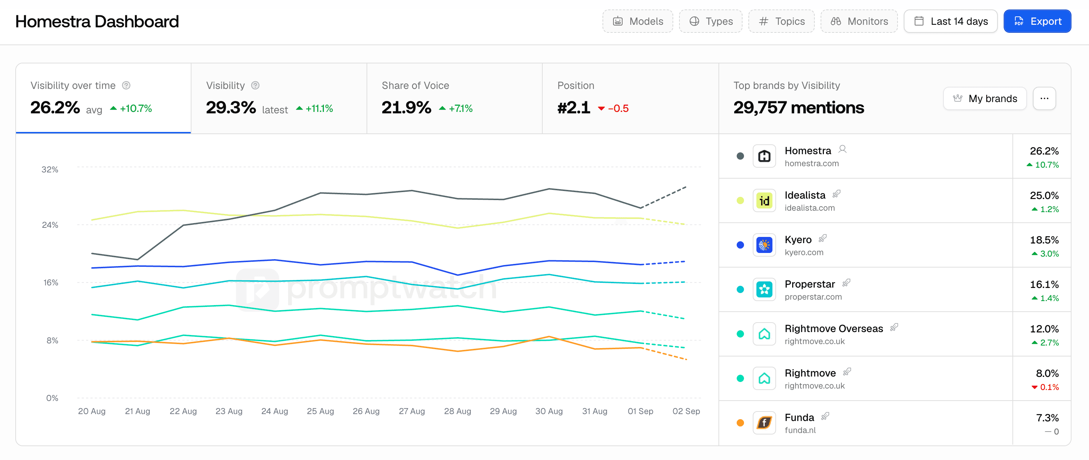Filter by My brands
The image size is (1089, 460).
pos(985,98)
